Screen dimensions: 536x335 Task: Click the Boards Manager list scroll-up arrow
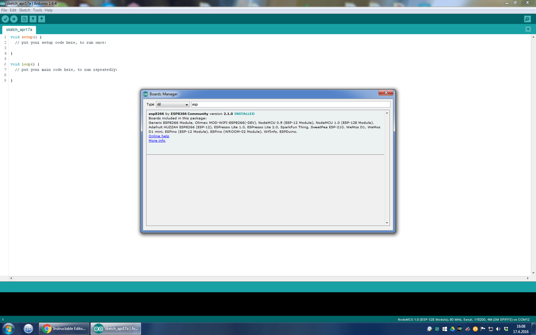point(387,113)
